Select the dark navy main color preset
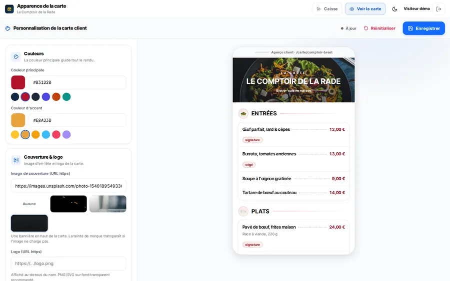Viewport: 450px width, 281px height. 15,97
